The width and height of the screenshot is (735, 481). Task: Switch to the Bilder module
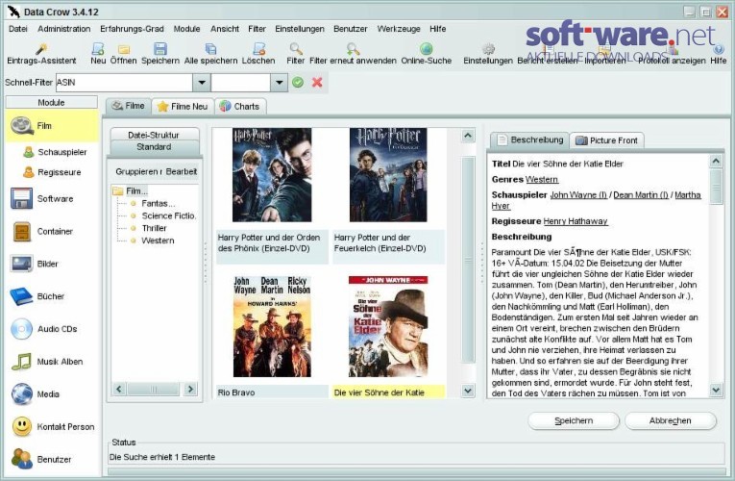tap(35, 264)
